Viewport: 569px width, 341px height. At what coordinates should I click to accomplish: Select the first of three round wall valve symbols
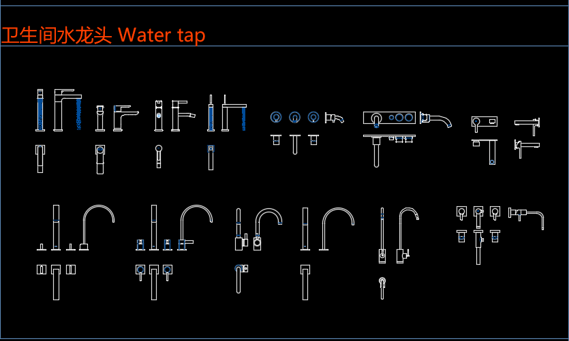coord(276,118)
